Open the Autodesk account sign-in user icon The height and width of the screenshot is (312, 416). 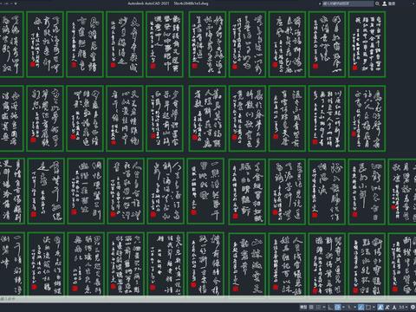385,3
